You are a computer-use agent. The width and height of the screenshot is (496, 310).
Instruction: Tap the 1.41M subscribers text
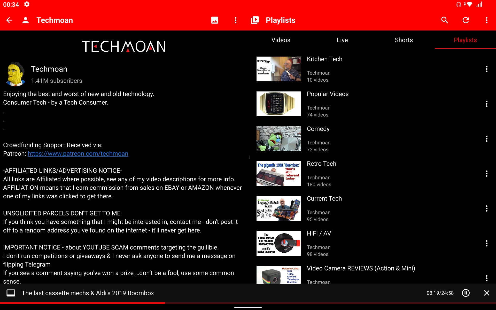click(x=57, y=81)
